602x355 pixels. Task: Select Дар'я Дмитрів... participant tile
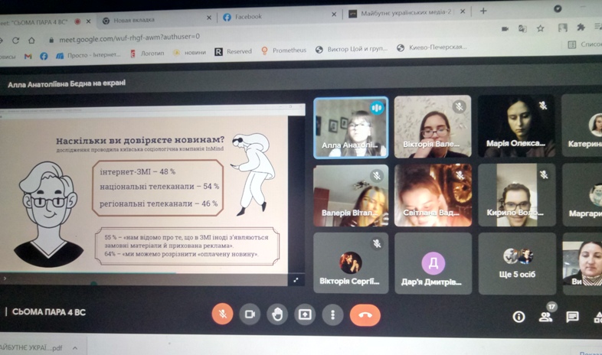433,263
